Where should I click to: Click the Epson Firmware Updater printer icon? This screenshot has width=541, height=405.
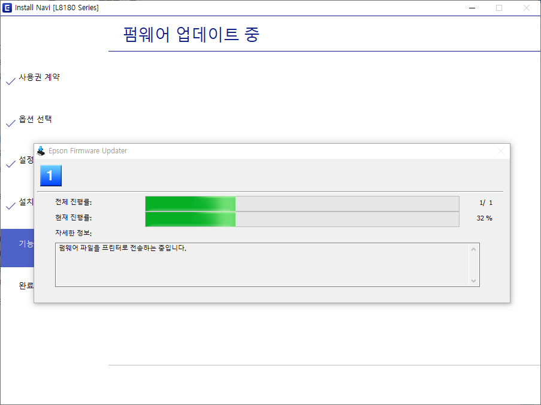(x=41, y=151)
